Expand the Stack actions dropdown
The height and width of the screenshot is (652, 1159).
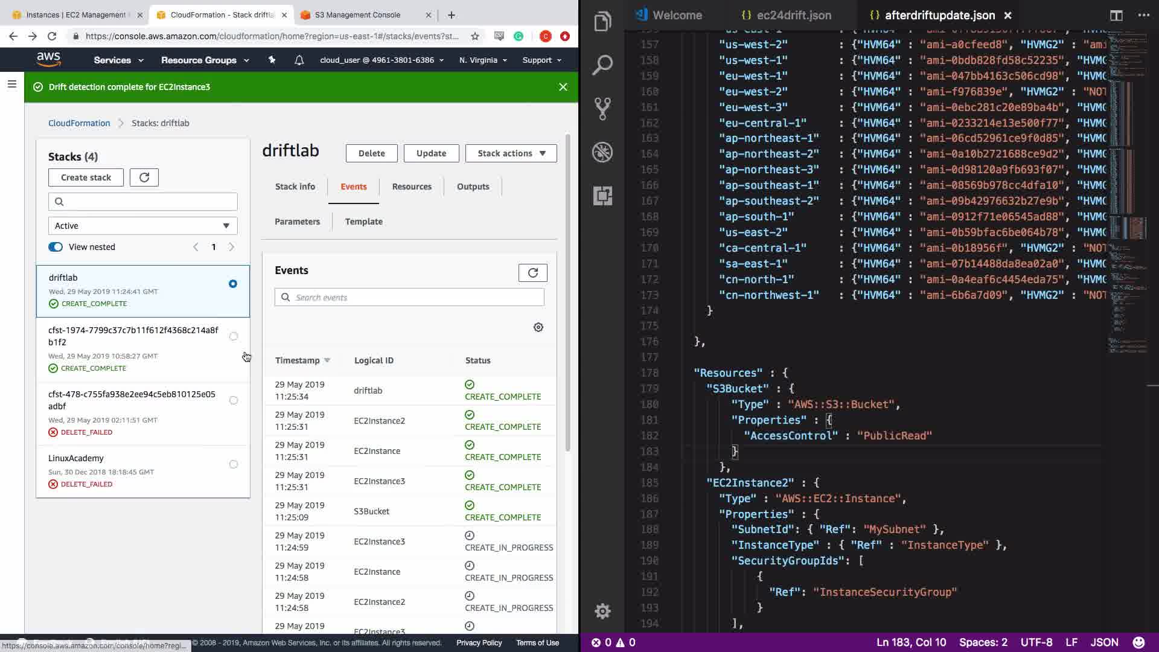click(x=511, y=153)
